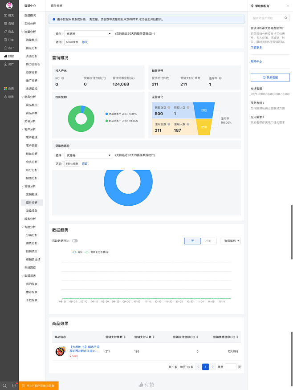The width and height of the screenshot is (293, 390).
Task: Toggle the 新成交客户 pie legend item
Action: [x=122, y=121]
